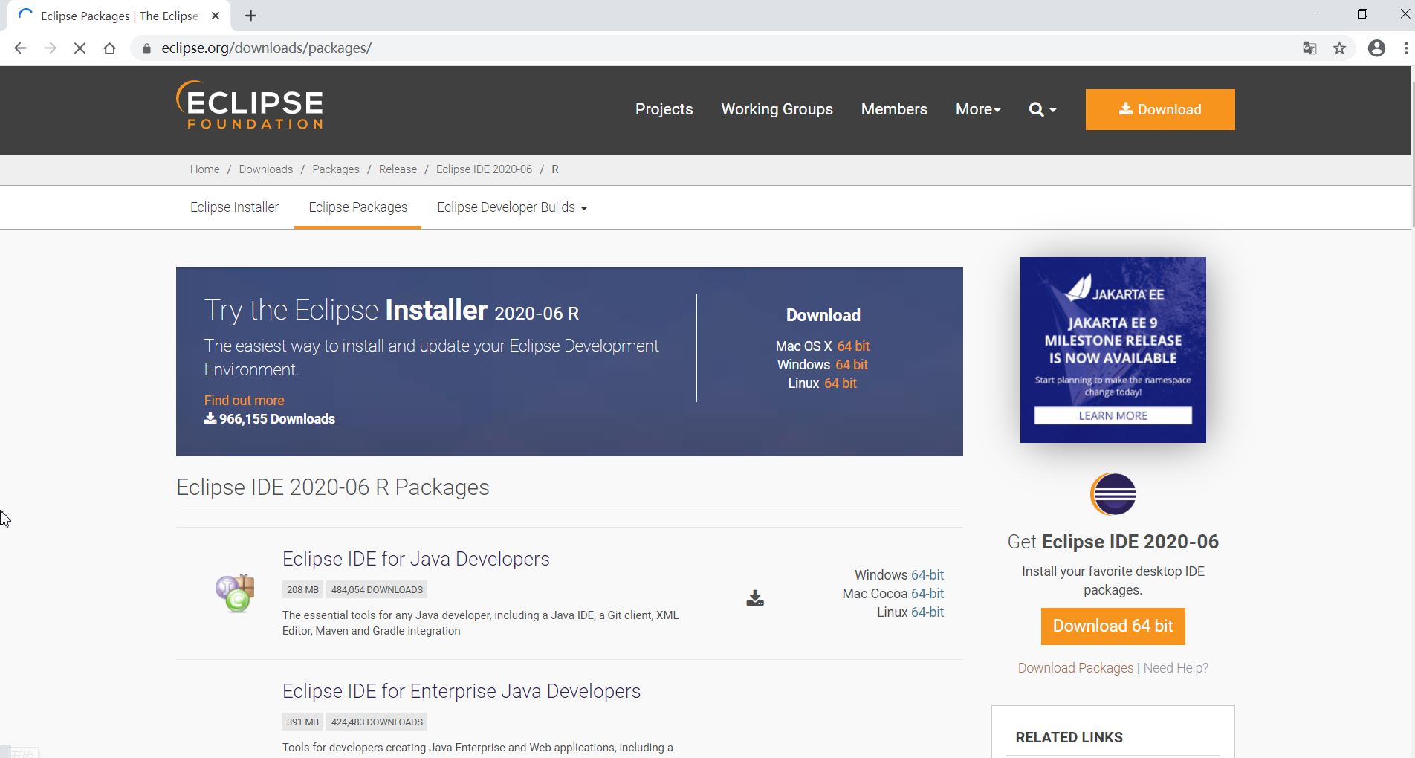The width and height of the screenshot is (1415, 758).
Task: Click Packages in the breadcrumb
Action: [335, 169]
